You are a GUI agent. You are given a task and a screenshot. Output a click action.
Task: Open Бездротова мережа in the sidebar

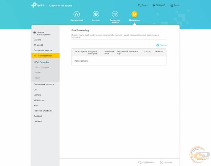(43, 50)
